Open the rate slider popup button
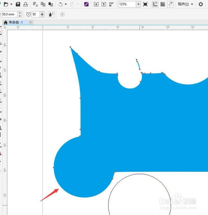This screenshot has width=208, height=215. click(42, 14)
